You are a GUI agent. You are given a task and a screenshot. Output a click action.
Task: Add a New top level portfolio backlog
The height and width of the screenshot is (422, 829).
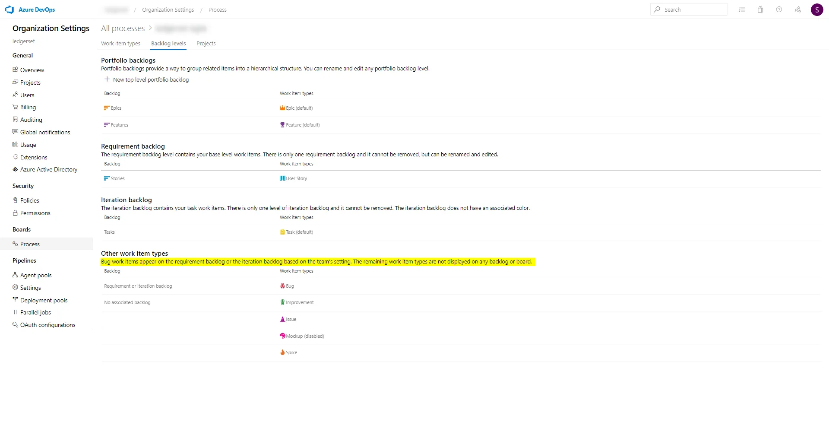tap(146, 79)
